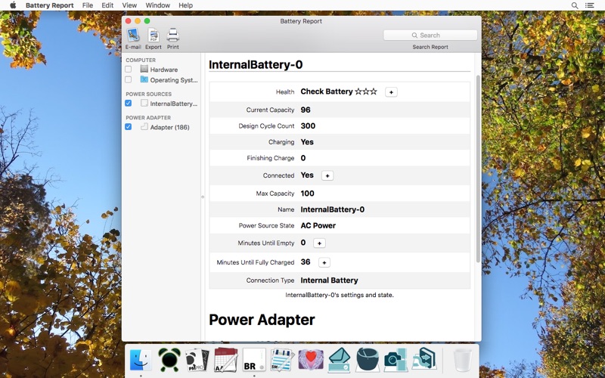This screenshot has width=605, height=378.
Task: Open the blue striped SM document app
Action: coord(282,360)
